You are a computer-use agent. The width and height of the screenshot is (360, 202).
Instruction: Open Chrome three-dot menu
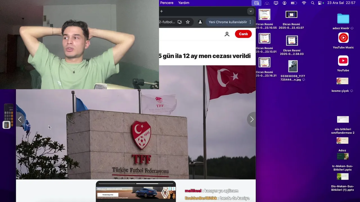point(250,22)
